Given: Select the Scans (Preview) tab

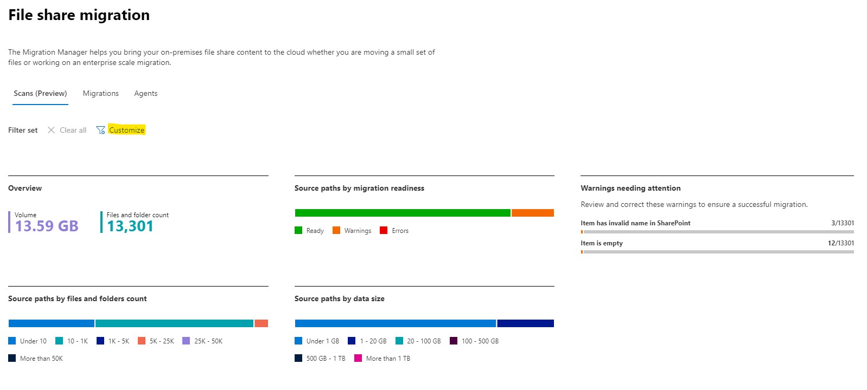Looking at the screenshot, I should click(x=40, y=93).
